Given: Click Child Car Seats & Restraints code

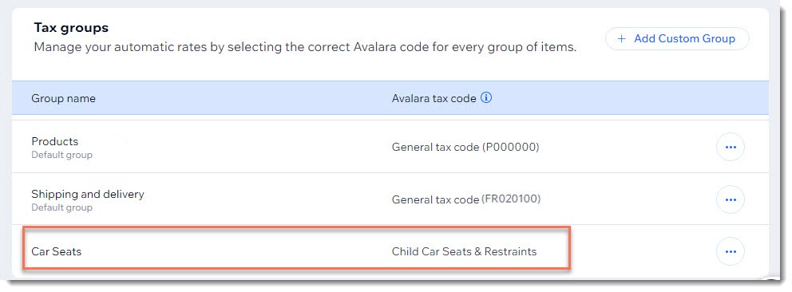Looking at the screenshot, I should [464, 251].
